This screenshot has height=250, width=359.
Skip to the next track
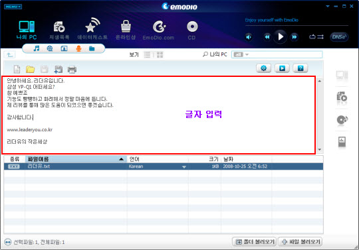295,36
